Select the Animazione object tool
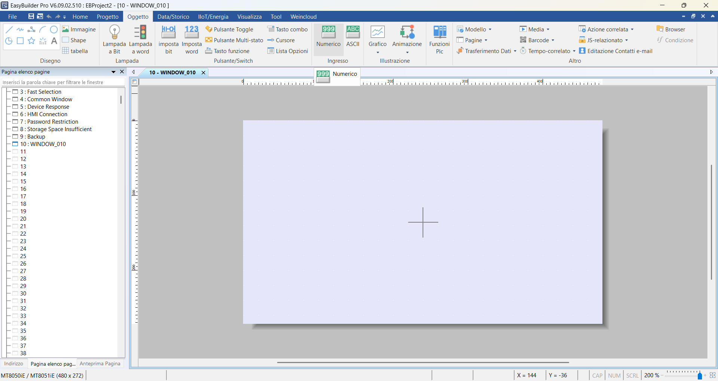 pyautogui.click(x=407, y=37)
